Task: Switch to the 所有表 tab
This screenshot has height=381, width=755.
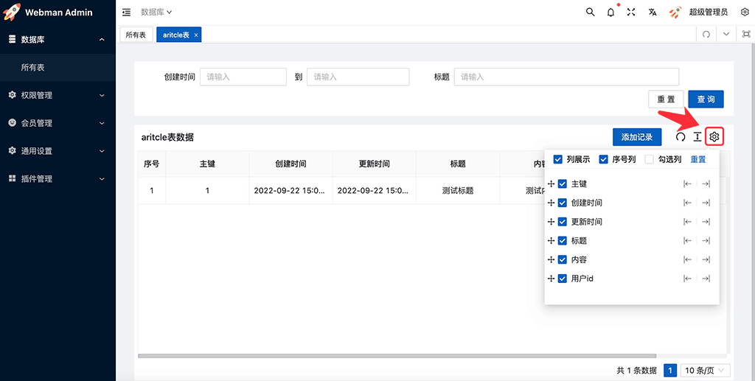Action: click(136, 35)
